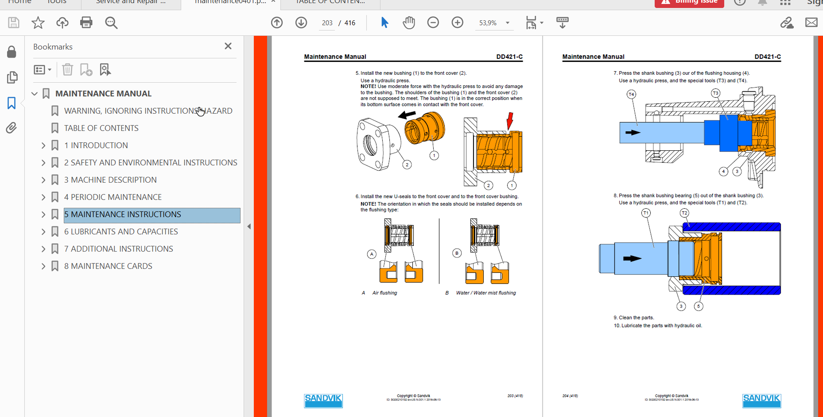Choose the Selection arrow tool
Screen dimensions: 823x417
pos(384,23)
